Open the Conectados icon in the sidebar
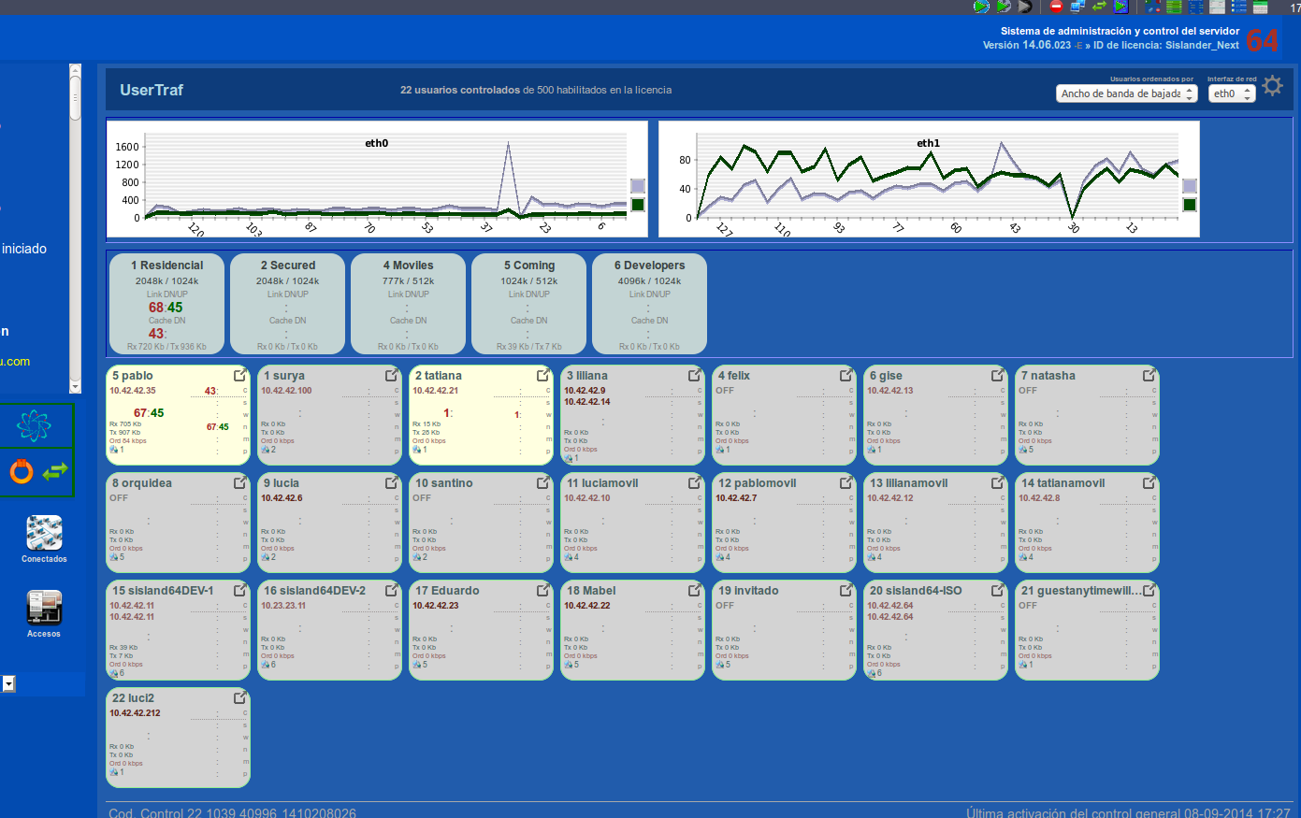Screen dimensions: 1301x818 click(44, 533)
